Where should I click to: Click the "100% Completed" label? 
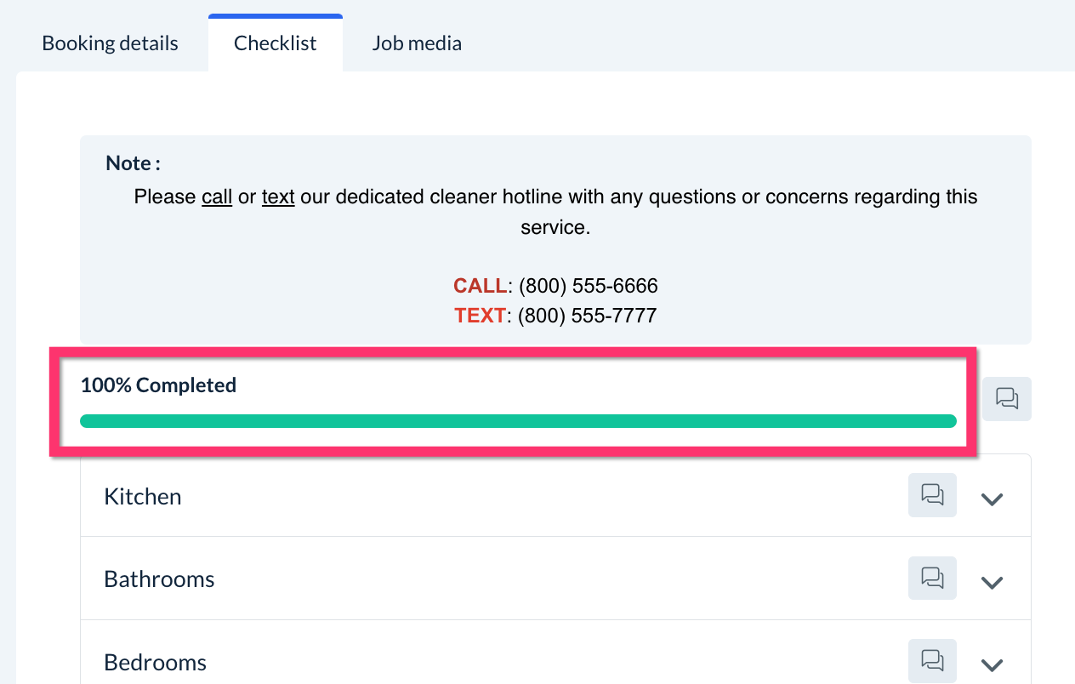point(158,385)
